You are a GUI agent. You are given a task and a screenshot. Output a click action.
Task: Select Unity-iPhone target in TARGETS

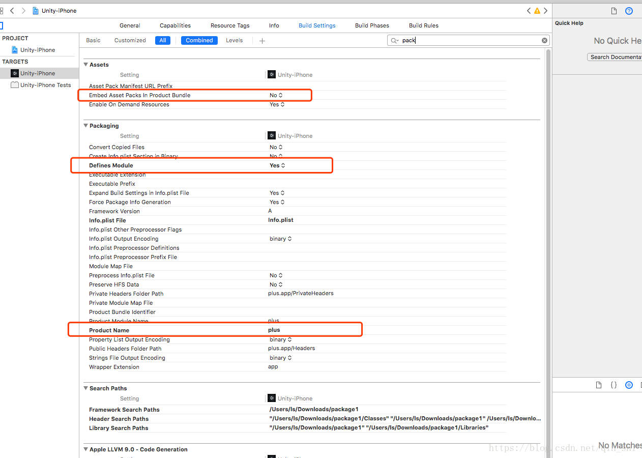click(38, 73)
